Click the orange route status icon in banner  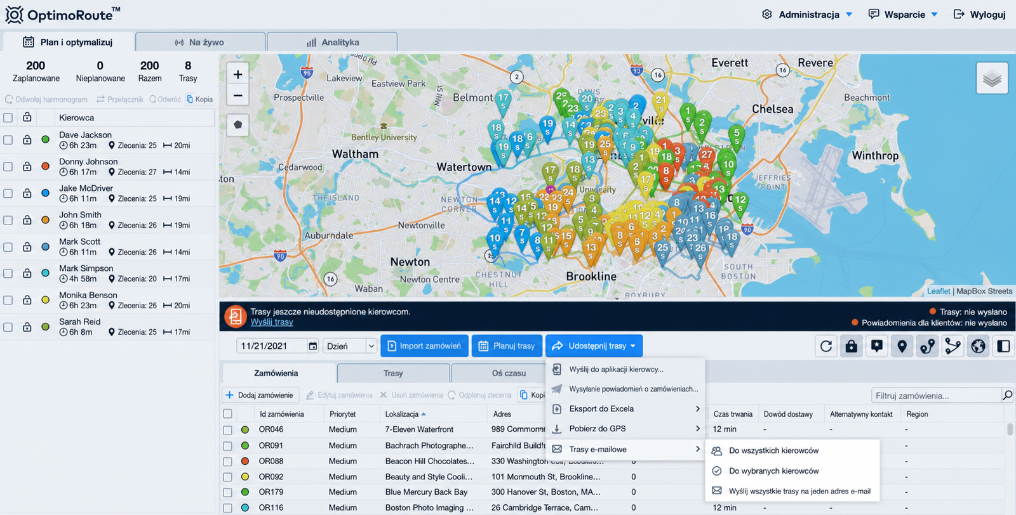point(235,316)
